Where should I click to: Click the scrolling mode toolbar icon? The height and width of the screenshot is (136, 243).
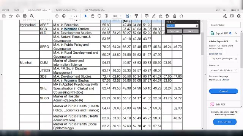point(136,16)
